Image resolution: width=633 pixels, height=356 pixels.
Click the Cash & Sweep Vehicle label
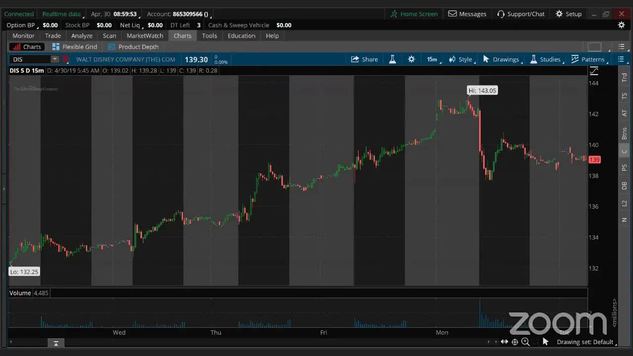(x=238, y=25)
